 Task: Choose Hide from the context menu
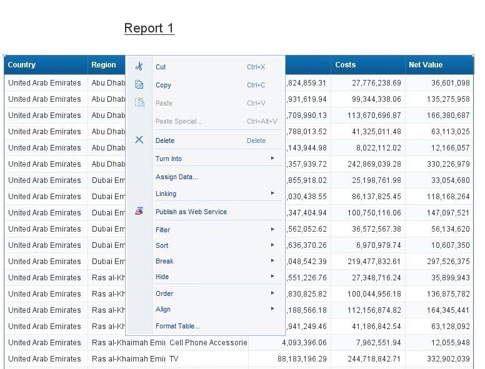(x=162, y=277)
